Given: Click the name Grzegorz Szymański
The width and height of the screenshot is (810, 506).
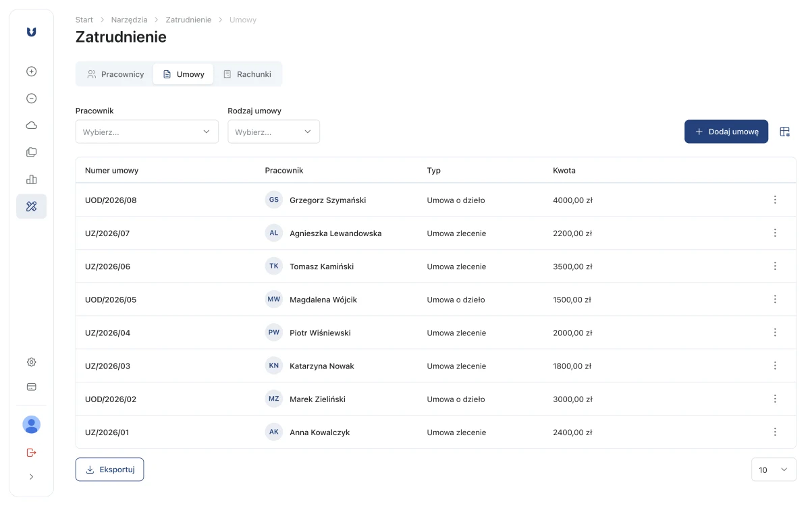Looking at the screenshot, I should click(x=328, y=200).
